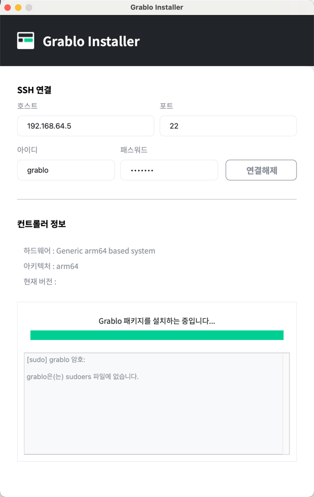Click the log output scrollbar track

tap(286, 403)
